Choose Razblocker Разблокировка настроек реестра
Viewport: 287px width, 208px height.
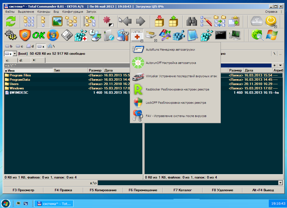175,89
